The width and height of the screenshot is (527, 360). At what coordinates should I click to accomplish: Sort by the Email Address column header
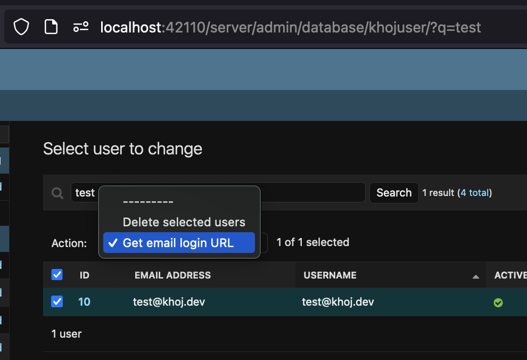172,275
